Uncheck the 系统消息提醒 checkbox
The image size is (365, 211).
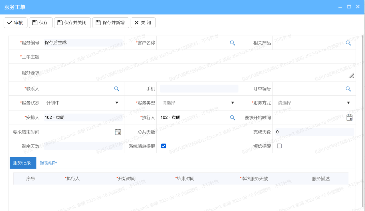pyautogui.click(x=164, y=146)
